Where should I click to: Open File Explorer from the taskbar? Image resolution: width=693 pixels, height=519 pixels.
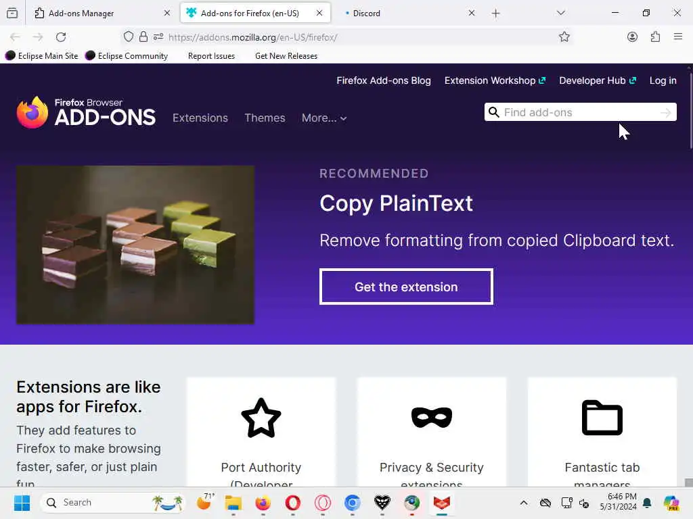[233, 503]
